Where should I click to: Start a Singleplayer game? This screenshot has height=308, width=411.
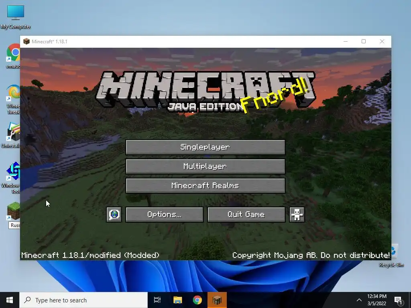[x=205, y=147]
